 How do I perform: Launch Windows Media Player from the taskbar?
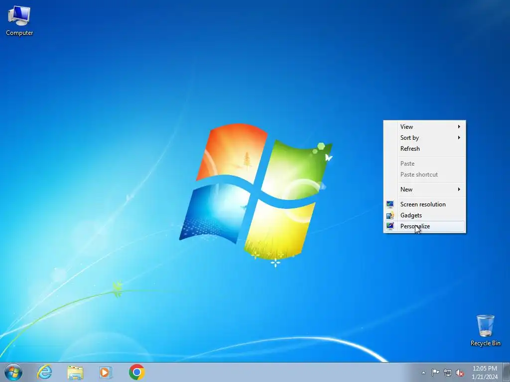[x=106, y=372]
